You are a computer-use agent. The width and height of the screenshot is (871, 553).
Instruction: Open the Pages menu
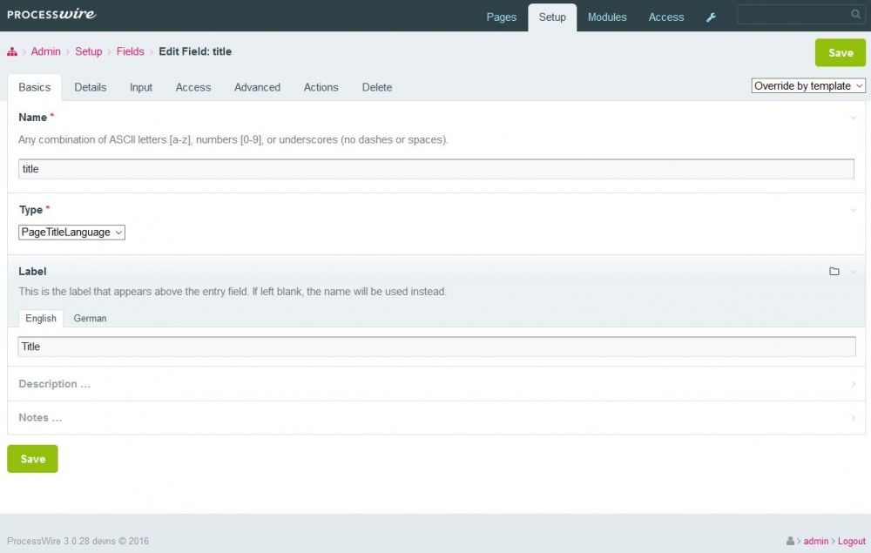point(501,17)
